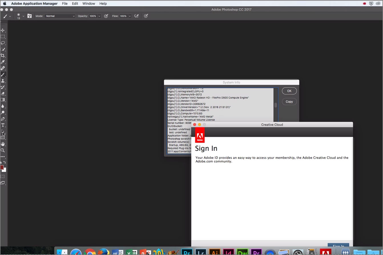Swap foreground and background colors
This screenshot has height=255, width=383.
click(x=5, y=162)
